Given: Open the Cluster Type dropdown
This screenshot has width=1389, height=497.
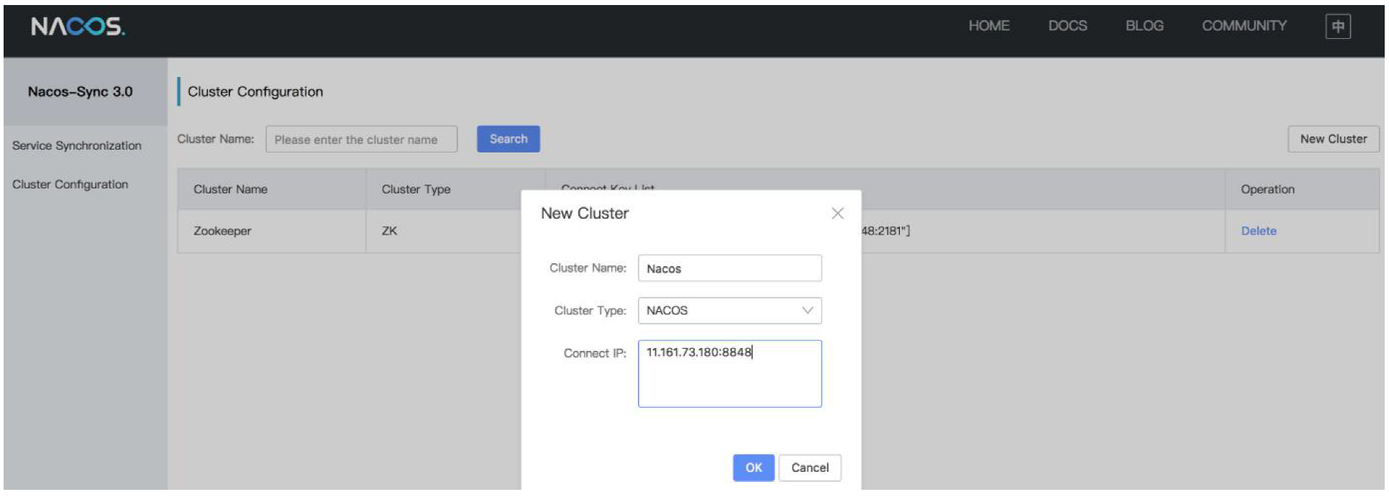Looking at the screenshot, I should pos(729,311).
